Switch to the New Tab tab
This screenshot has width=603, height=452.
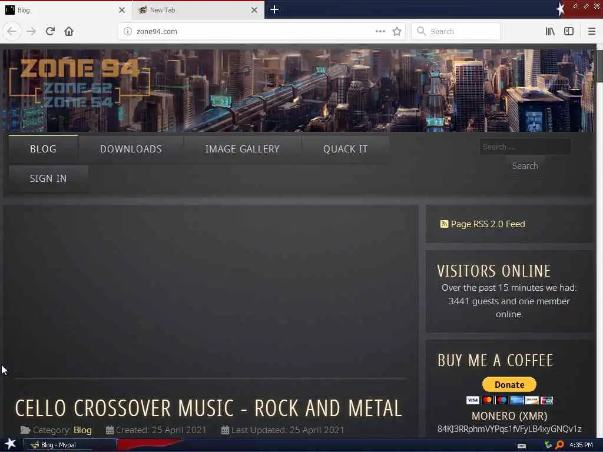(198, 10)
